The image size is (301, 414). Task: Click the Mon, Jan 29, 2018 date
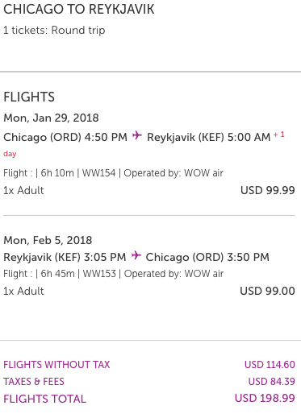[51, 118]
